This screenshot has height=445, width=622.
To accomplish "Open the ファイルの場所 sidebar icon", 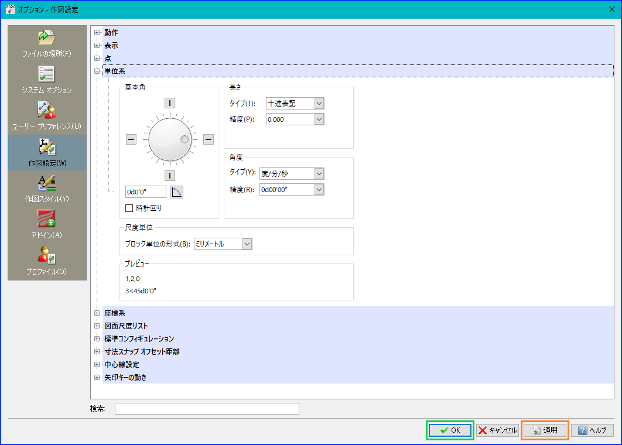I will pos(47,44).
